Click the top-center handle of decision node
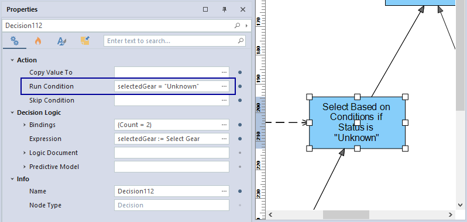The height and width of the screenshot is (222, 467). [358, 97]
